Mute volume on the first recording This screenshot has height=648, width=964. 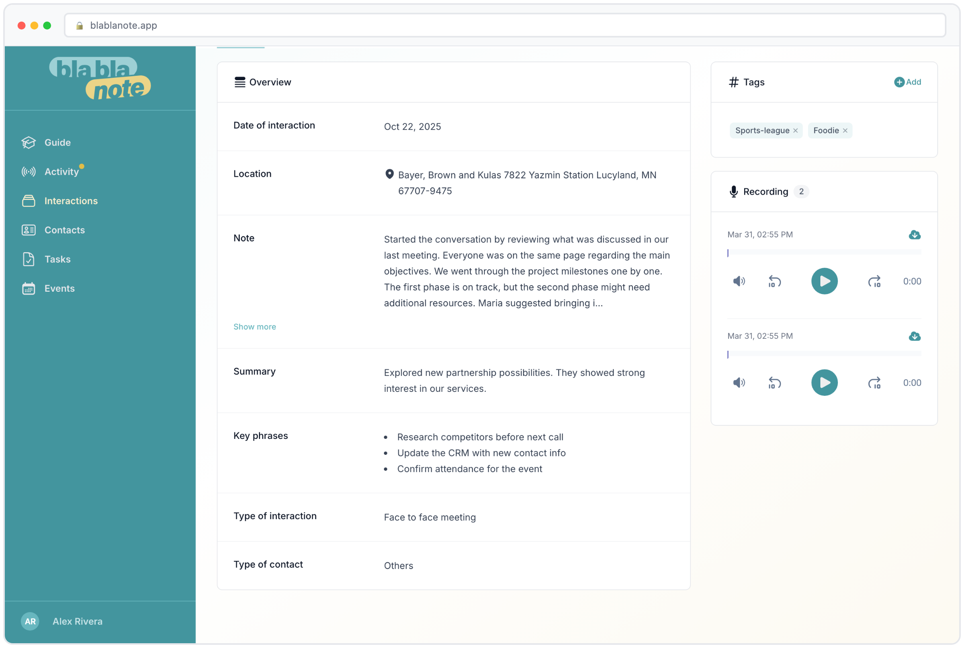[739, 281]
